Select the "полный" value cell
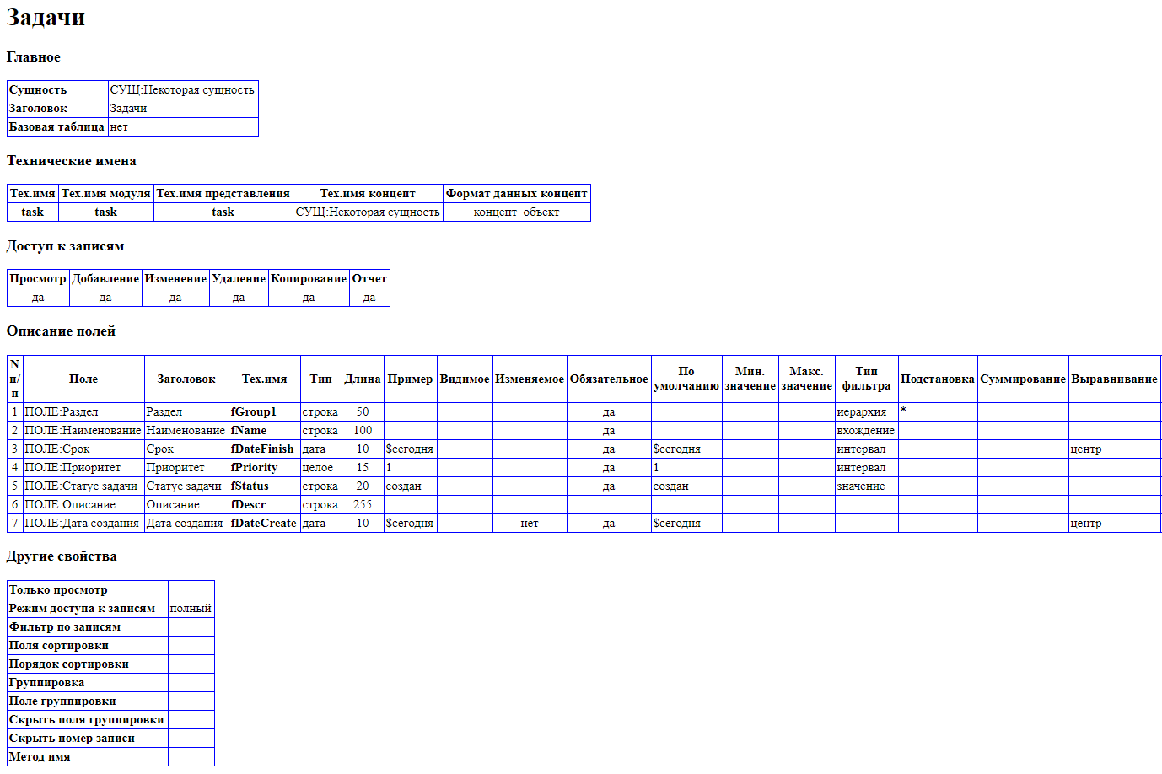This screenshot has width=1162, height=774. [x=191, y=608]
